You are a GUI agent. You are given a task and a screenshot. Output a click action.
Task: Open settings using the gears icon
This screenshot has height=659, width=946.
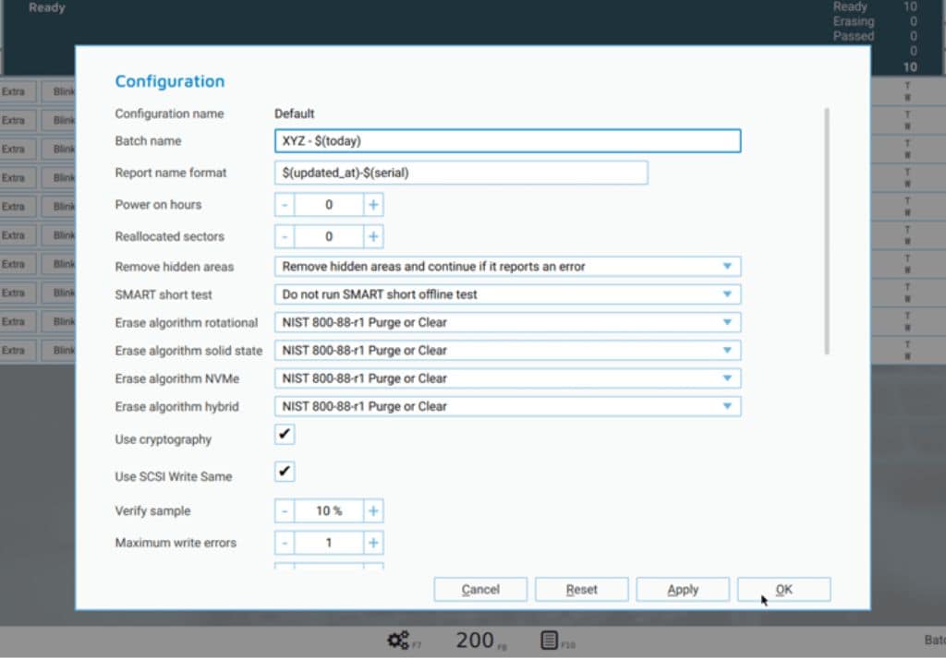[x=397, y=640]
